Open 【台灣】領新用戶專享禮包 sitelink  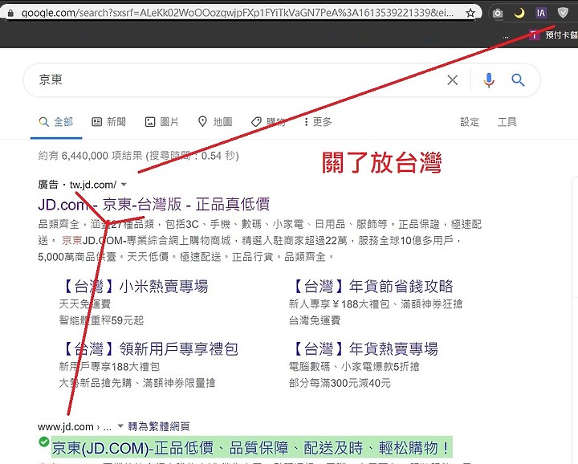pyautogui.click(x=150, y=349)
